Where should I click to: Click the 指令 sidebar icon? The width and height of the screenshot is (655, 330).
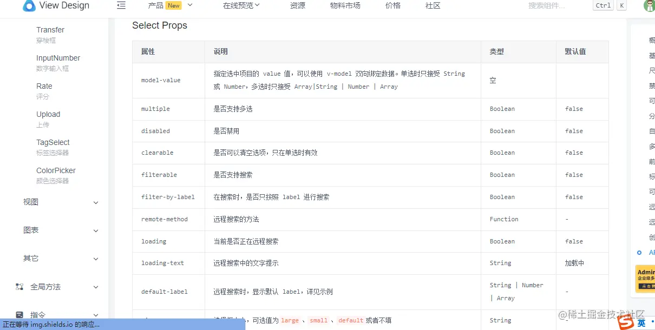tap(19, 315)
